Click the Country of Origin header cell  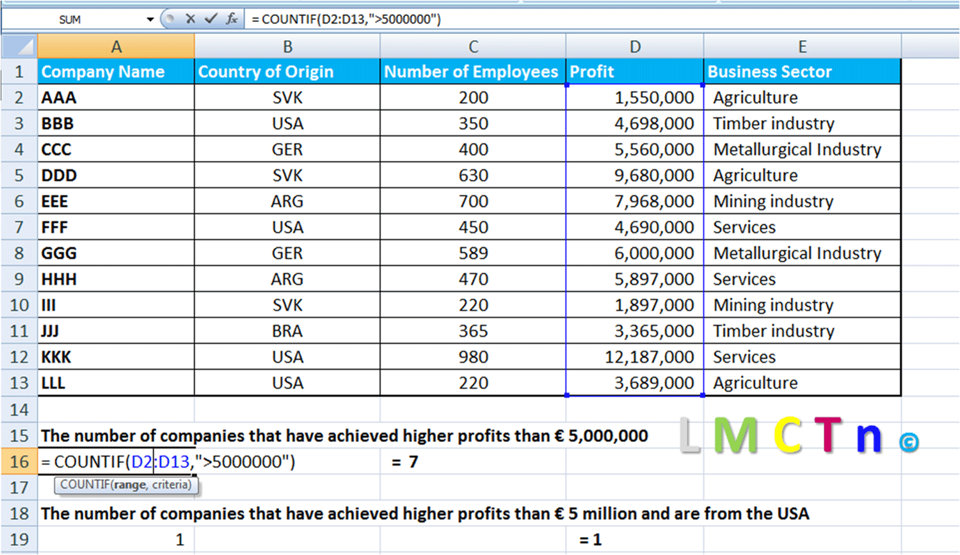[x=287, y=72]
